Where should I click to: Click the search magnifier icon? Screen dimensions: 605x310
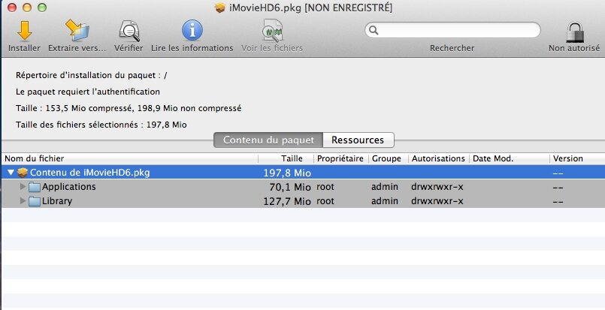point(374,30)
